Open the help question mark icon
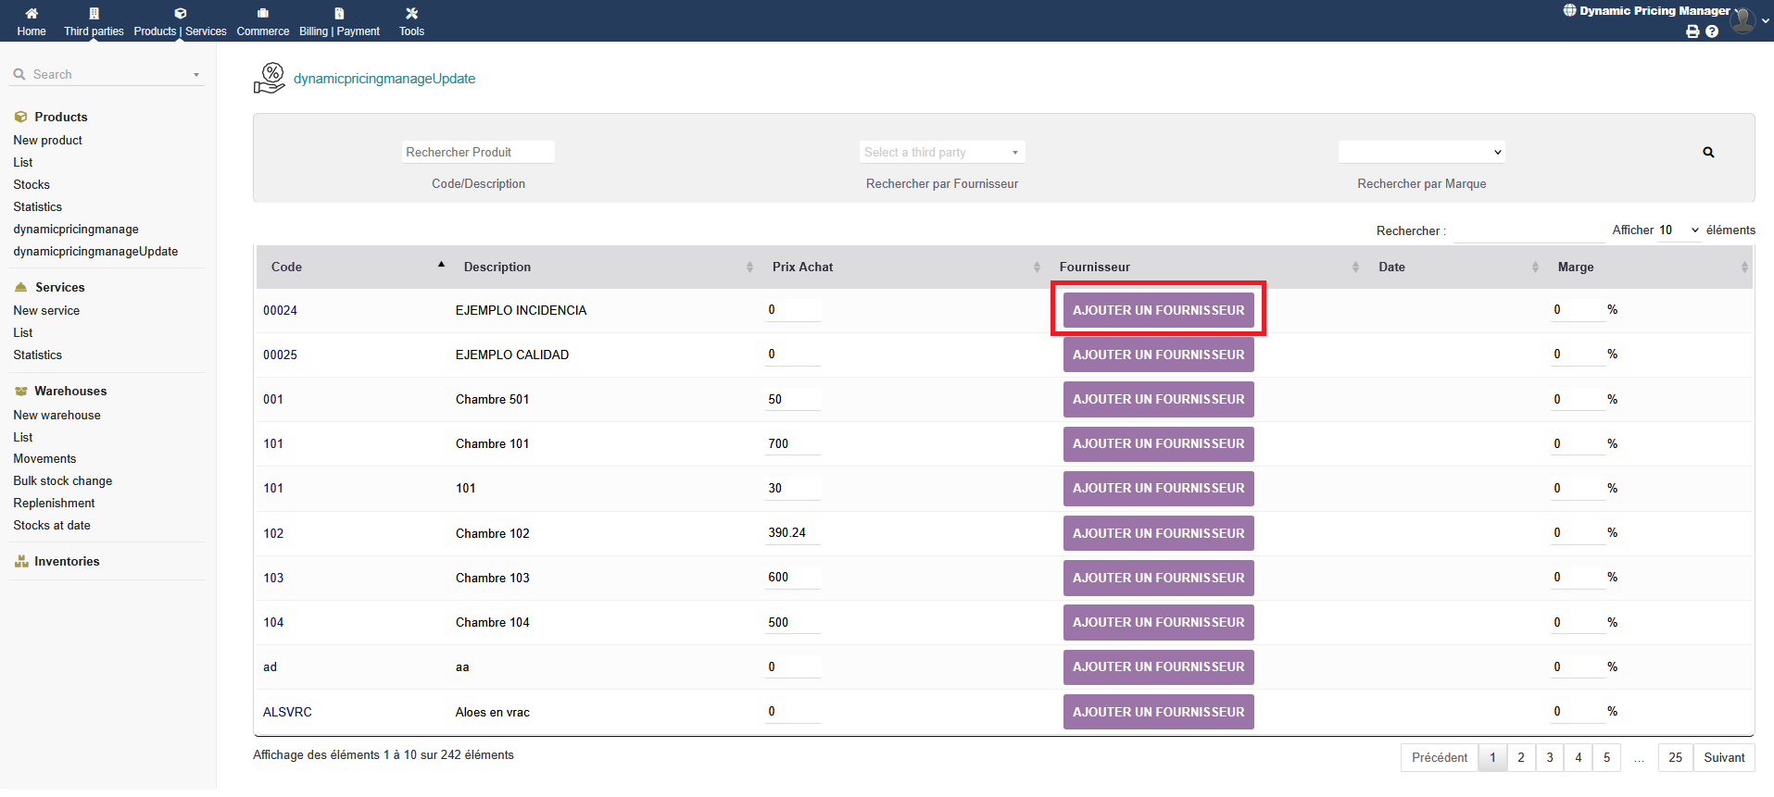 1712,31
